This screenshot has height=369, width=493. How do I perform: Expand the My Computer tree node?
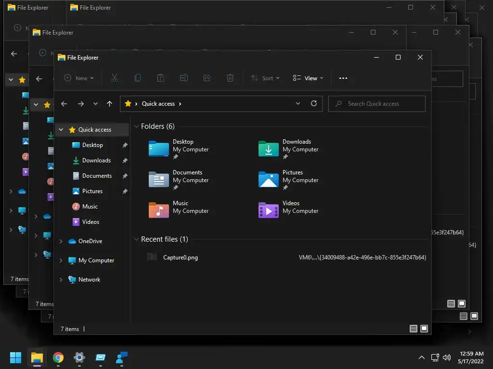[61, 260]
